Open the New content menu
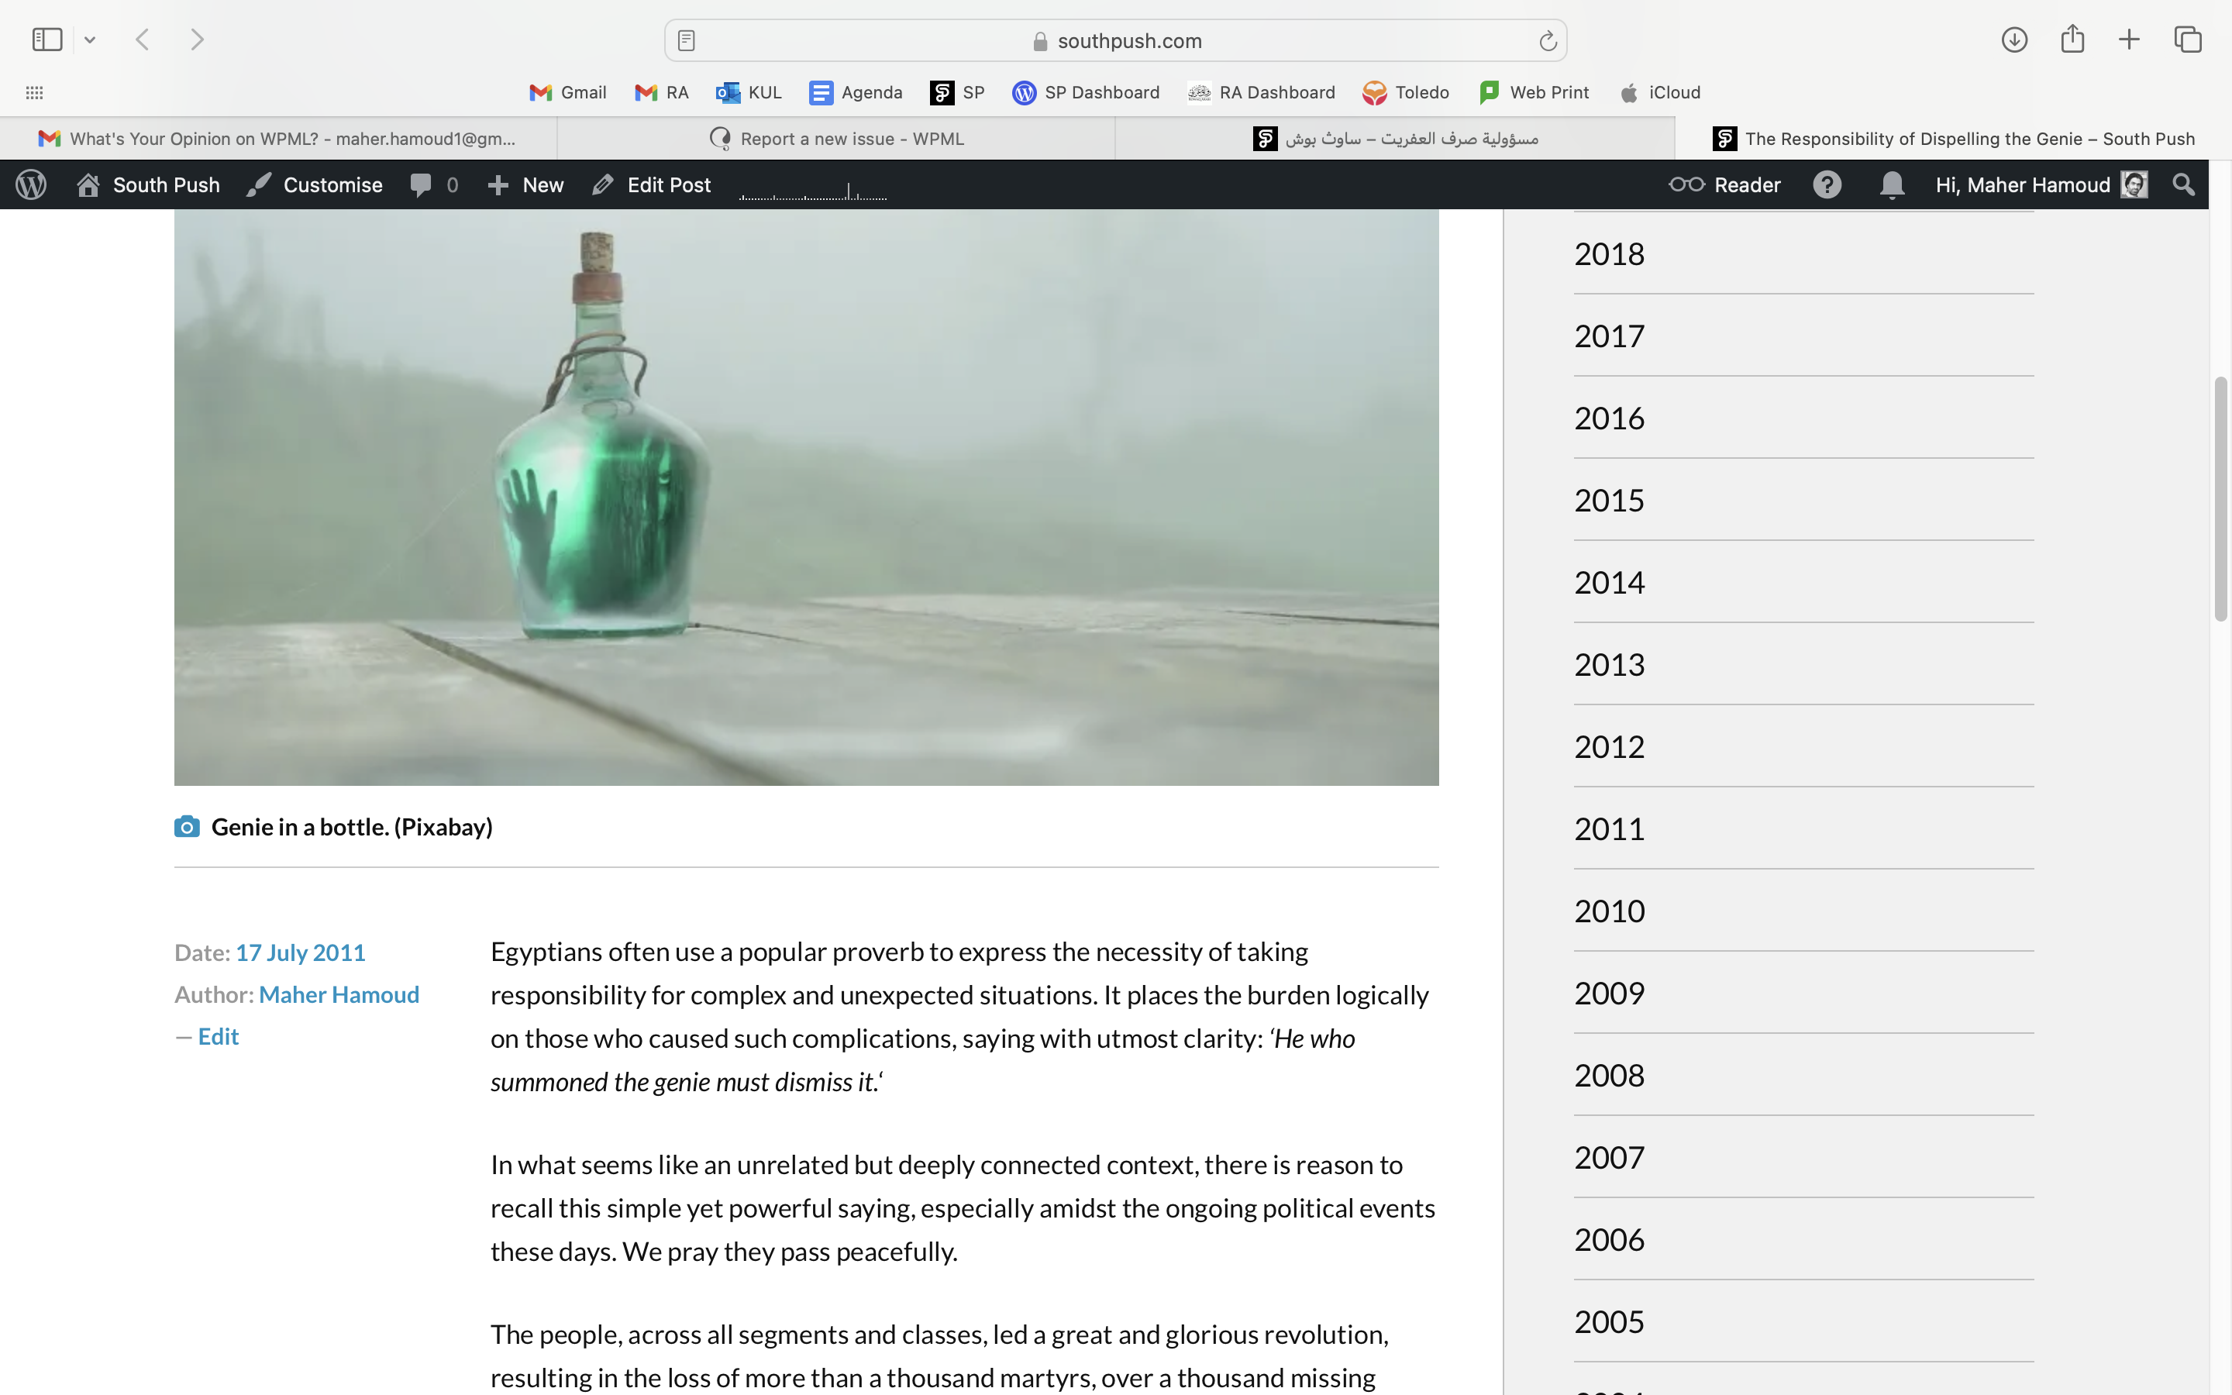Screen dimensions: 2232x1395 (525, 184)
